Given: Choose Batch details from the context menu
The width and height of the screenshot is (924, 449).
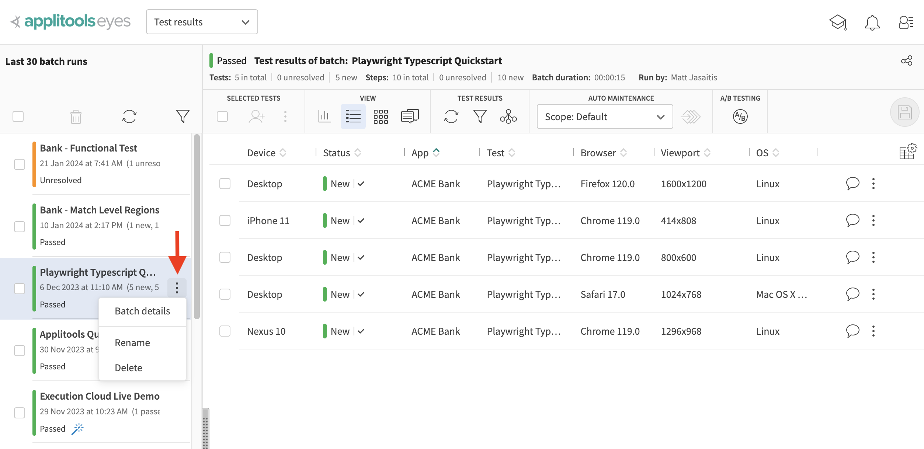Looking at the screenshot, I should pyautogui.click(x=142, y=311).
